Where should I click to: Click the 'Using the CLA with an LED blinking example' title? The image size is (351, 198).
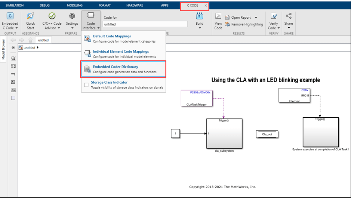(x=266, y=80)
